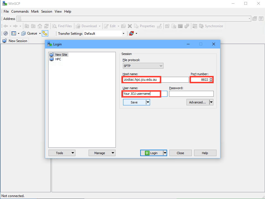Open the File menu

click(6, 11)
